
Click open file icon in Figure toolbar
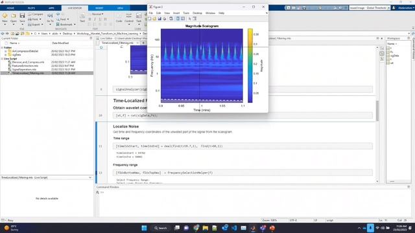tap(154, 19)
